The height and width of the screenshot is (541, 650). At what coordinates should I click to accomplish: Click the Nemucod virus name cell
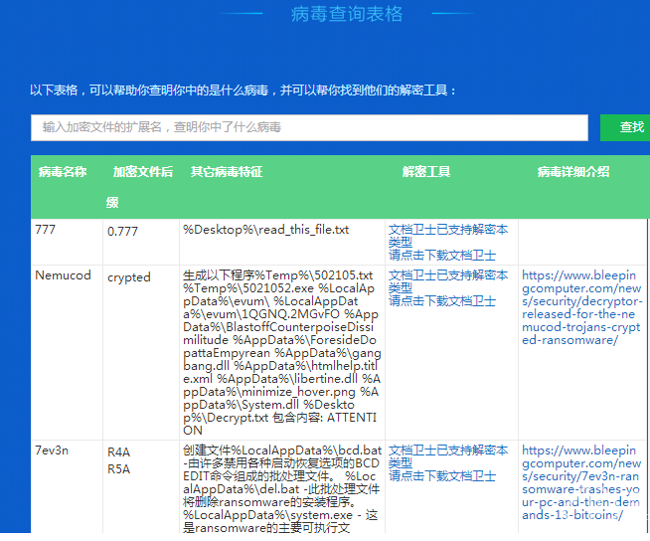point(63,276)
